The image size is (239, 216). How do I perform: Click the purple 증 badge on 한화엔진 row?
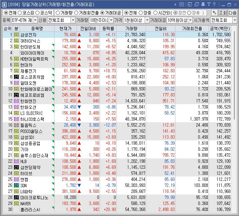(x=16, y=101)
